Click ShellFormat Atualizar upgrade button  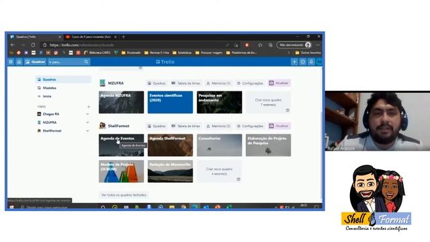tap(279, 126)
